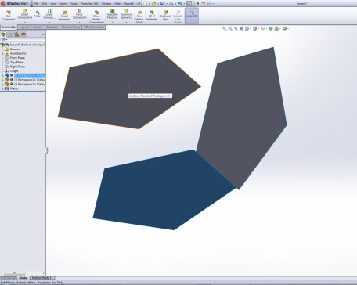
Task: Open the Edit menu
Action: (45, 4)
